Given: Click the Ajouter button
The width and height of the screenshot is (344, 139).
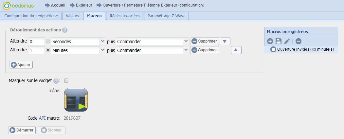Looking at the screenshot, I should point(21,65).
